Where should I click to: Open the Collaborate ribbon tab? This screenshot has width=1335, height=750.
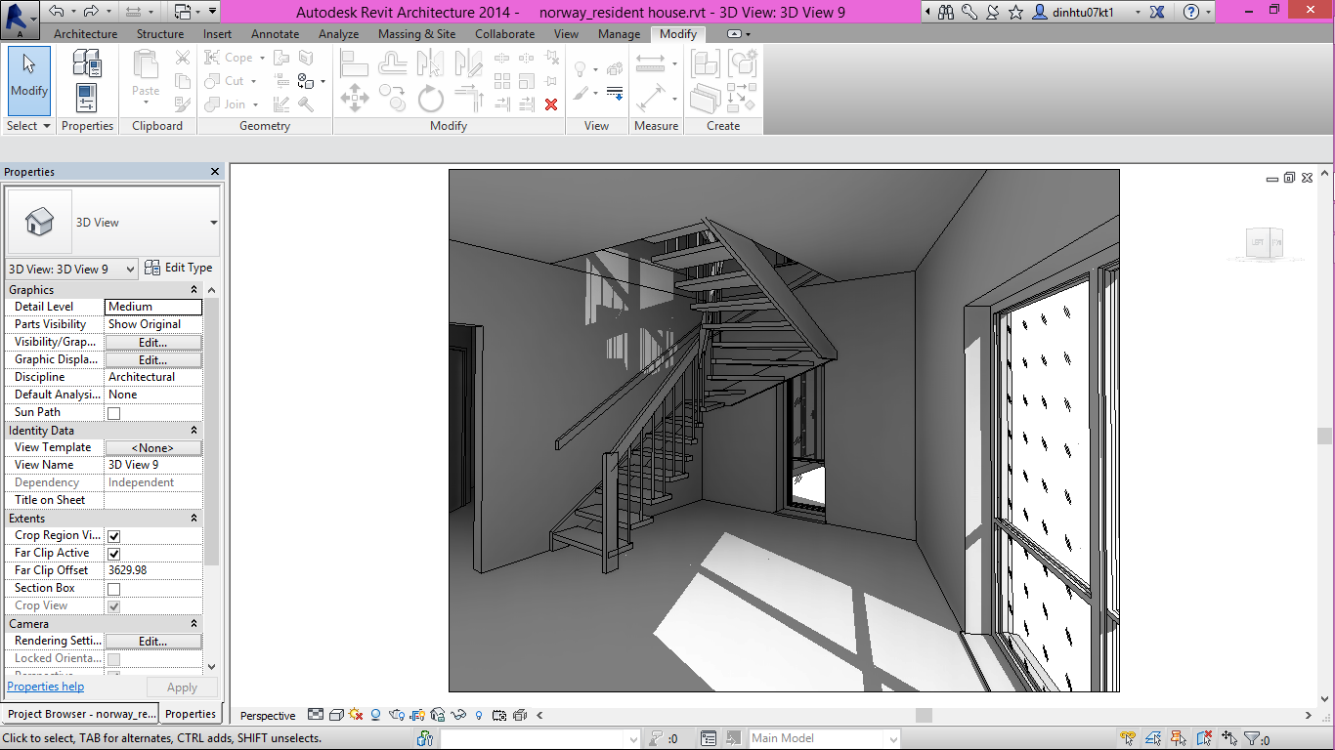[505, 34]
